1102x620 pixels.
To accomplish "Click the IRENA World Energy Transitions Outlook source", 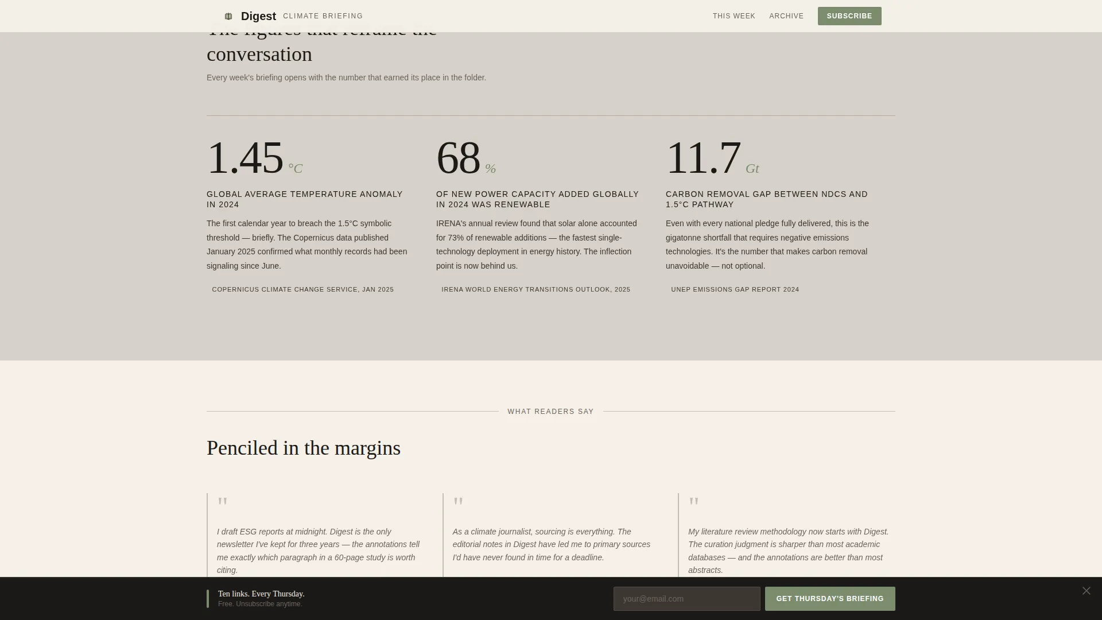I will [x=536, y=289].
